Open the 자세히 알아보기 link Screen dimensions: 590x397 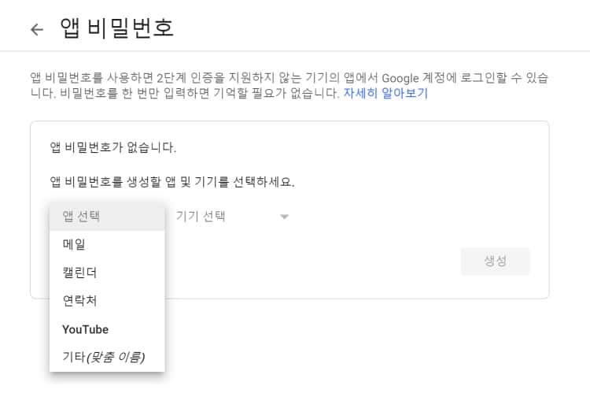click(385, 93)
